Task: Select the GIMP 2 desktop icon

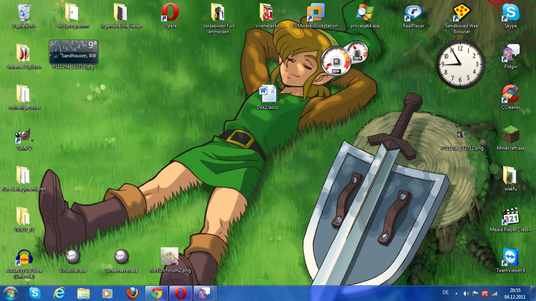Action: pos(24,135)
